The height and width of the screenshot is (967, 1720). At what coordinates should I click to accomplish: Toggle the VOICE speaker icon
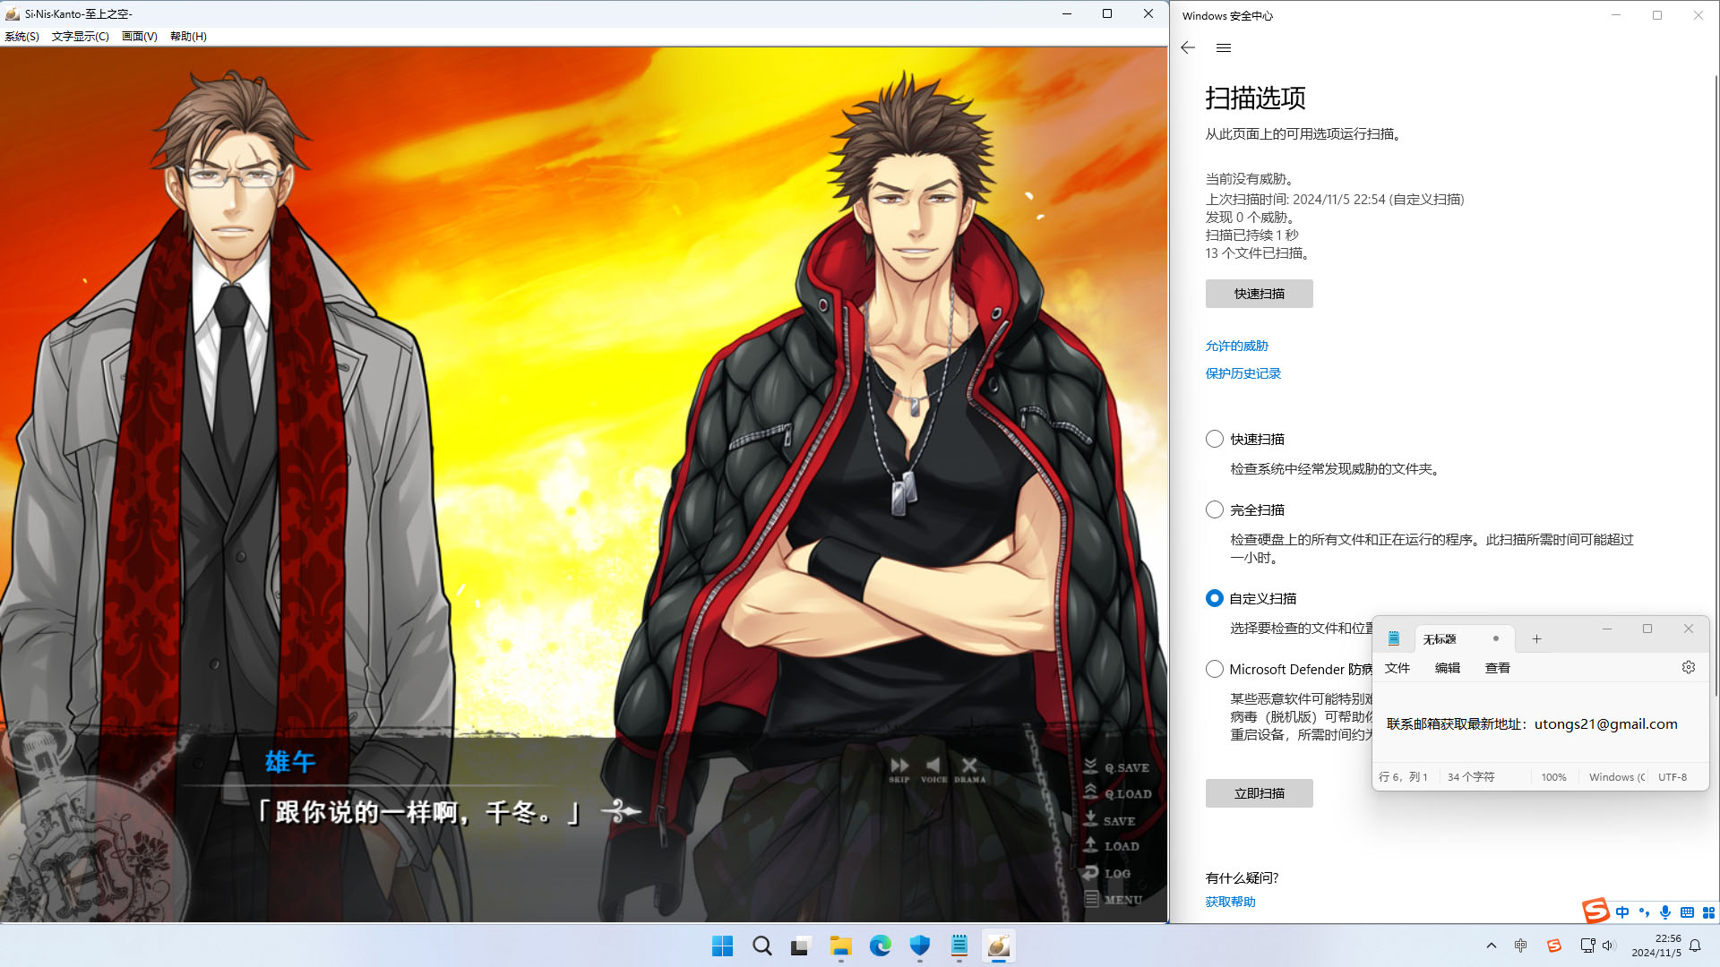click(x=933, y=766)
